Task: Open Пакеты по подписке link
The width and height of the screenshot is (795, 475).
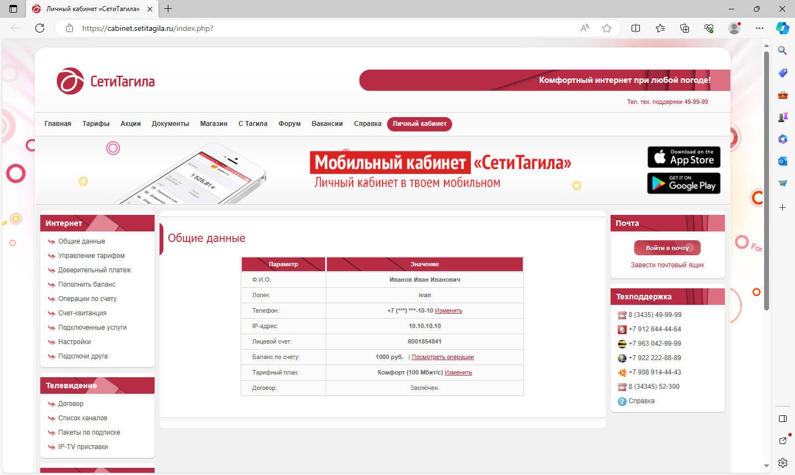Action: pos(89,432)
